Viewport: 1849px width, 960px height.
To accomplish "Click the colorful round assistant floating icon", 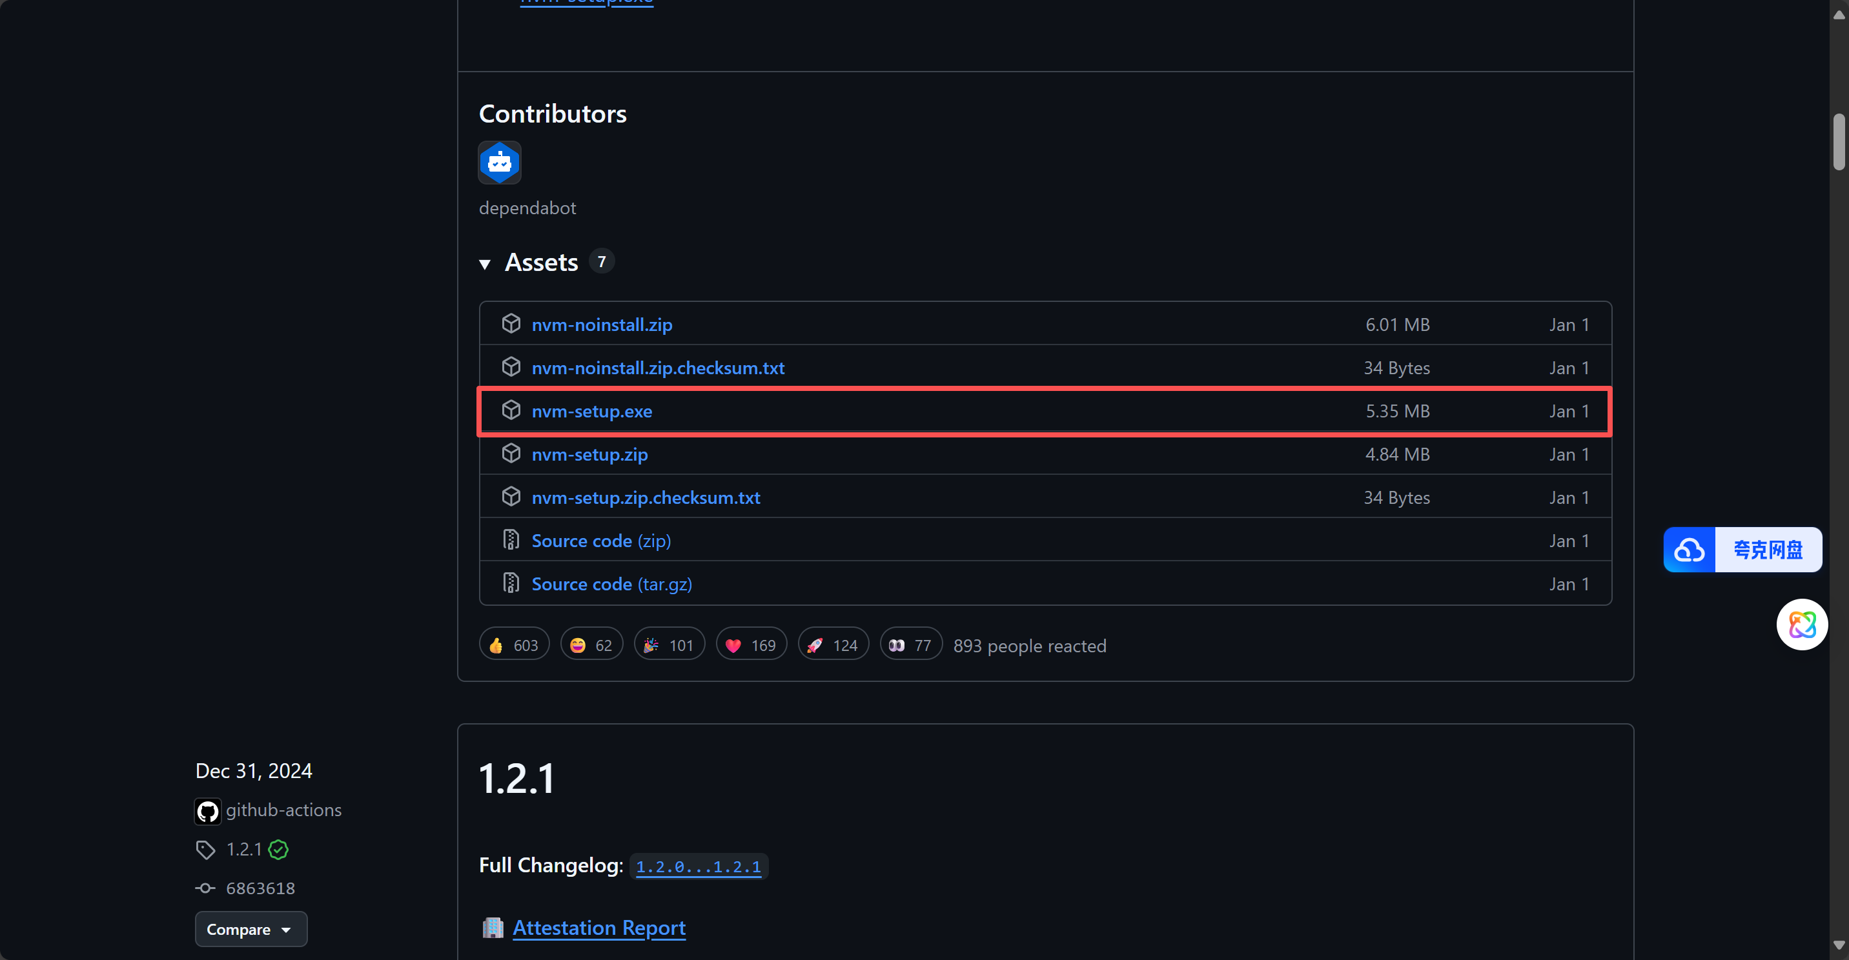I will tap(1801, 625).
